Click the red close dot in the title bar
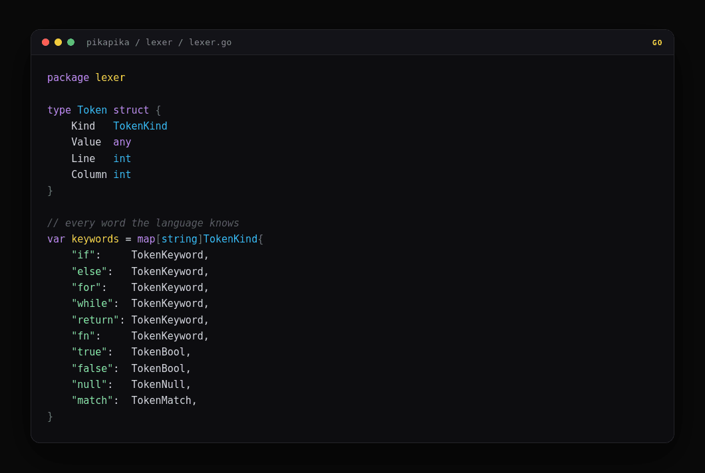This screenshot has width=705, height=473. 45,43
